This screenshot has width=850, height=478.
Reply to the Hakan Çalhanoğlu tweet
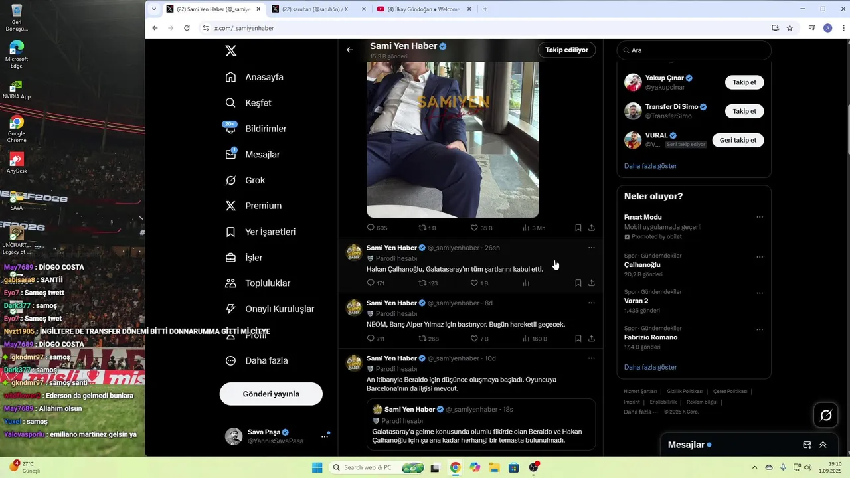point(376,283)
